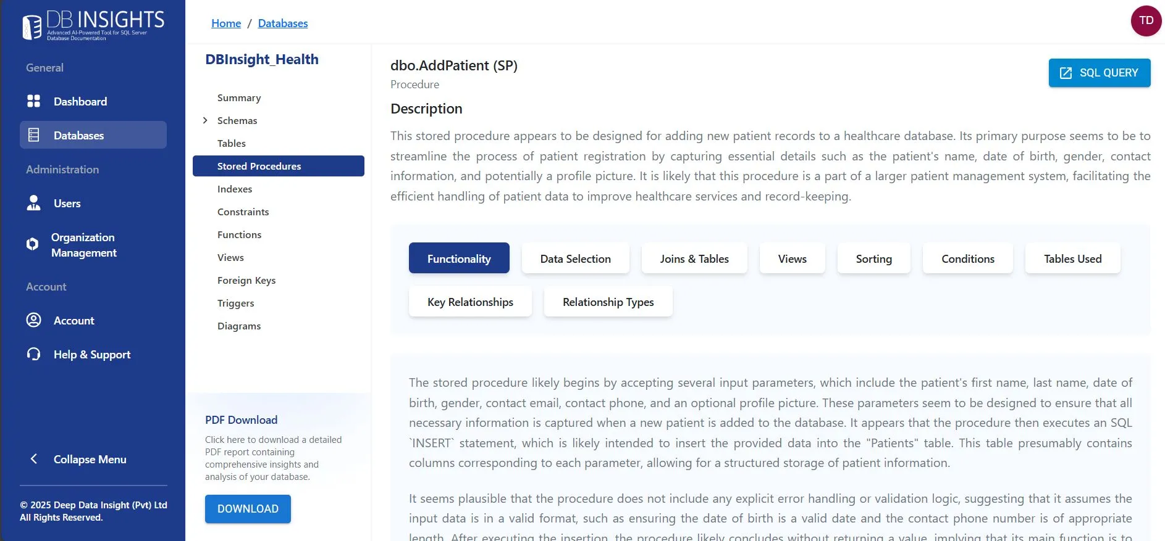1165x541 pixels.
Task: Click the DBInsight_Health database title
Action: (262, 59)
